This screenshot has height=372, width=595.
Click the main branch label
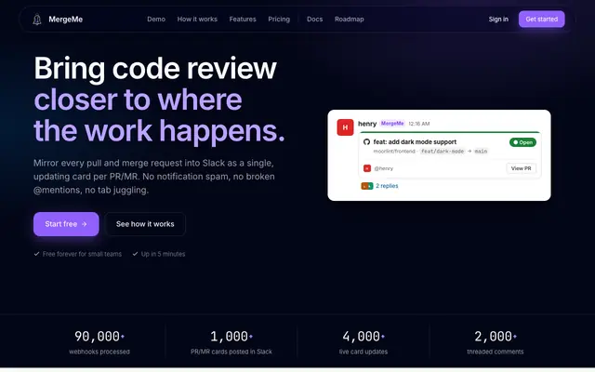[x=481, y=151]
